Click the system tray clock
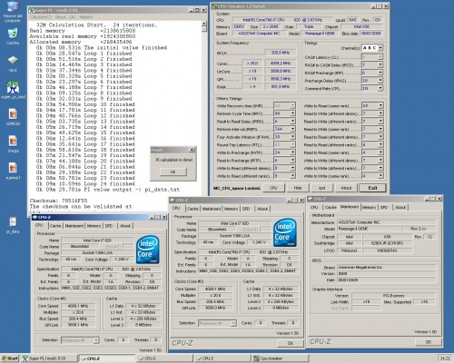The image size is (454, 363). click(x=445, y=358)
